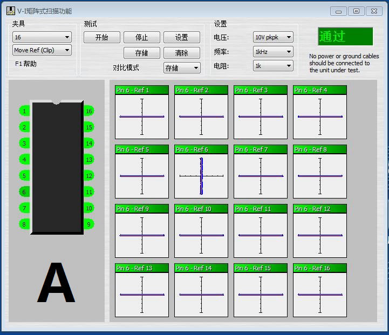Select pin 12 on the chip diagram
Viewport: 389px width, 335px height.
[89, 176]
